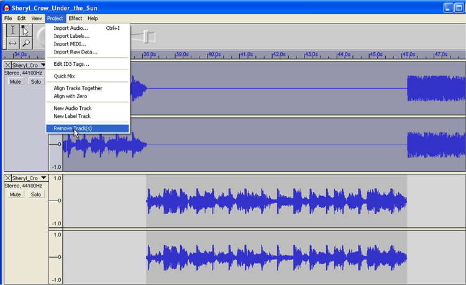
Task: Select the Zoom magnifier tool
Action: coord(25,43)
